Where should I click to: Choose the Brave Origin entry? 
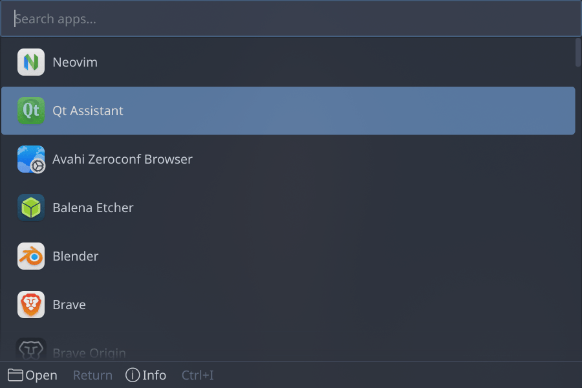point(288,349)
